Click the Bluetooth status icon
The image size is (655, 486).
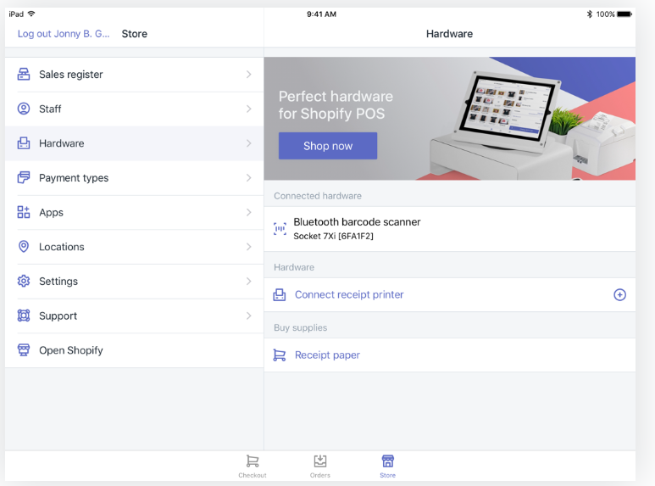point(590,14)
